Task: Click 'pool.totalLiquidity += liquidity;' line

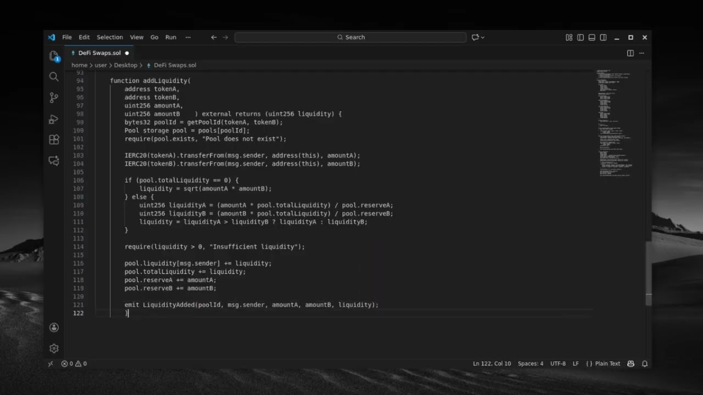Action: point(185,272)
